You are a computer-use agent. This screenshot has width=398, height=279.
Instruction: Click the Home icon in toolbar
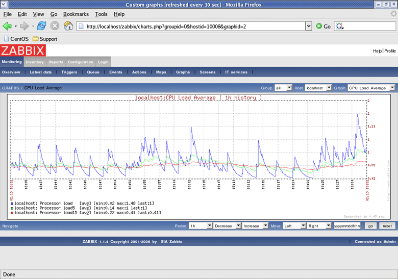(x=68, y=26)
